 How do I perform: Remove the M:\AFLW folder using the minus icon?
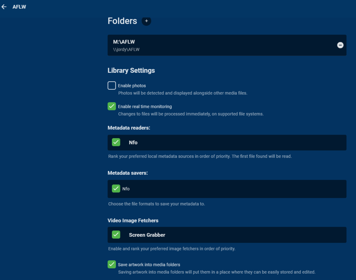pos(340,45)
